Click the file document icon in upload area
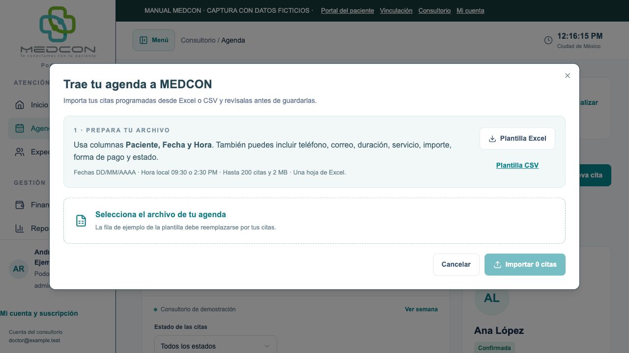The width and height of the screenshot is (629, 353). [81, 221]
